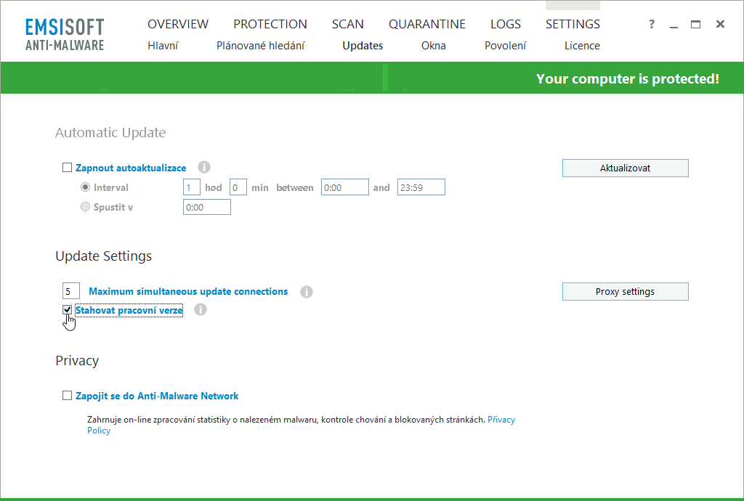The width and height of the screenshot is (744, 501).
Task: Click the Spustit v time field
Action: tap(207, 207)
